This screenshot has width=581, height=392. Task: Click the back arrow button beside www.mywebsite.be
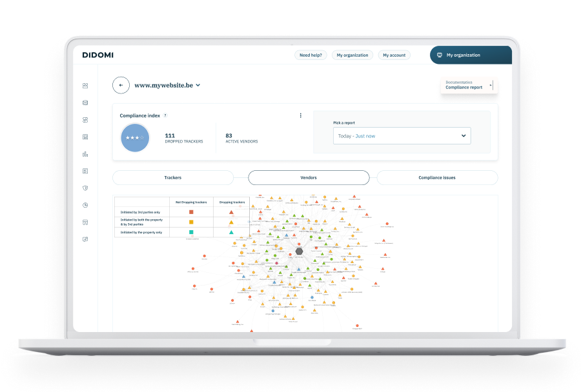point(121,85)
